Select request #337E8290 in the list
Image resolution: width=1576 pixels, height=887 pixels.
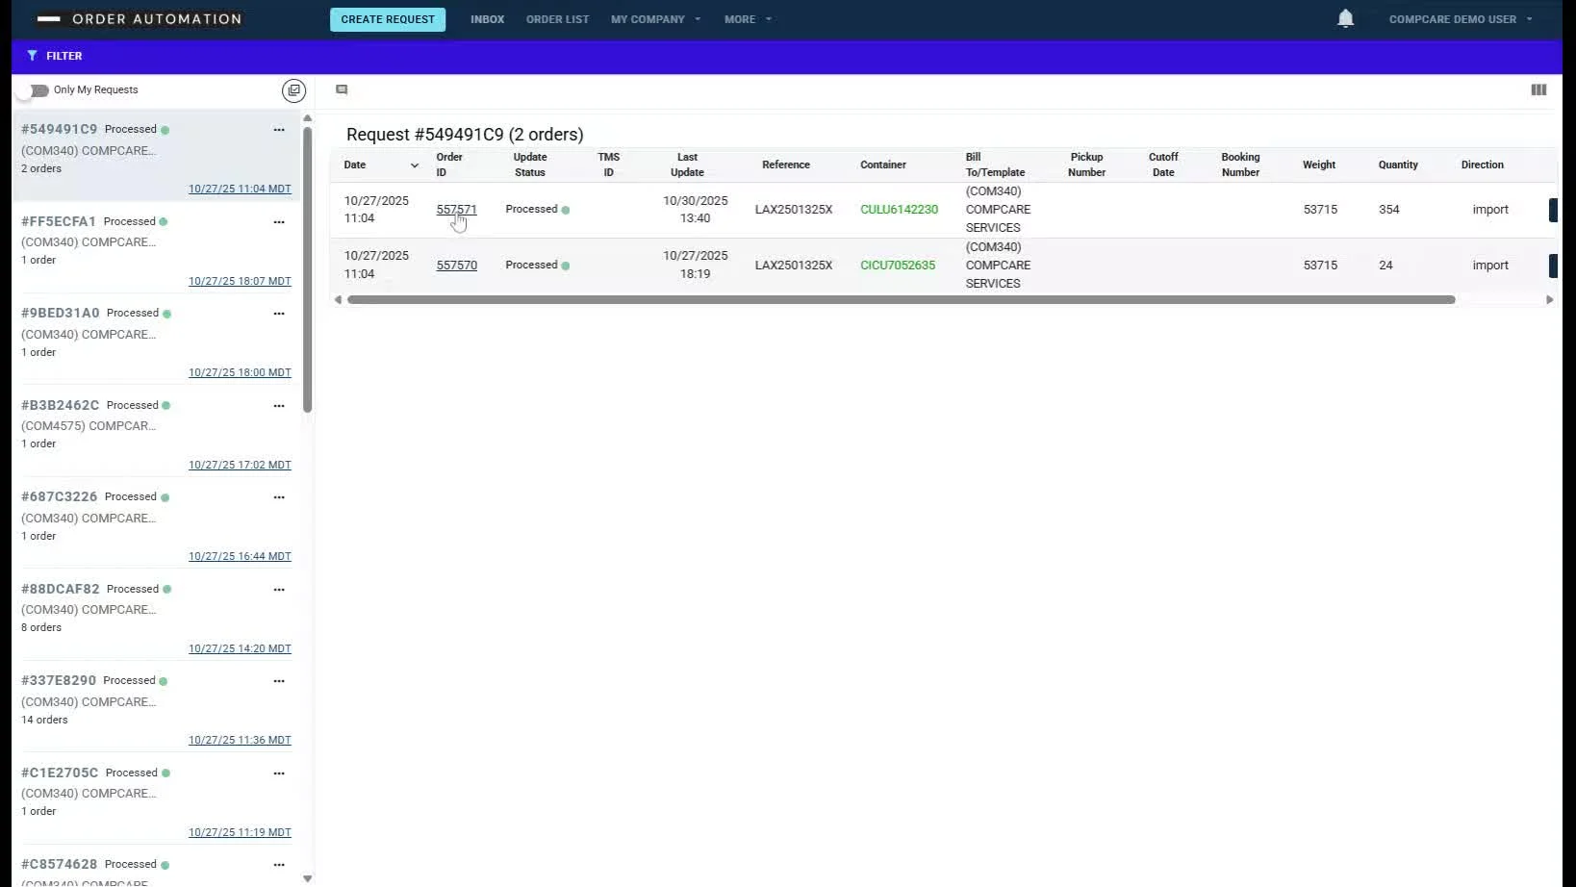point(156,708)
